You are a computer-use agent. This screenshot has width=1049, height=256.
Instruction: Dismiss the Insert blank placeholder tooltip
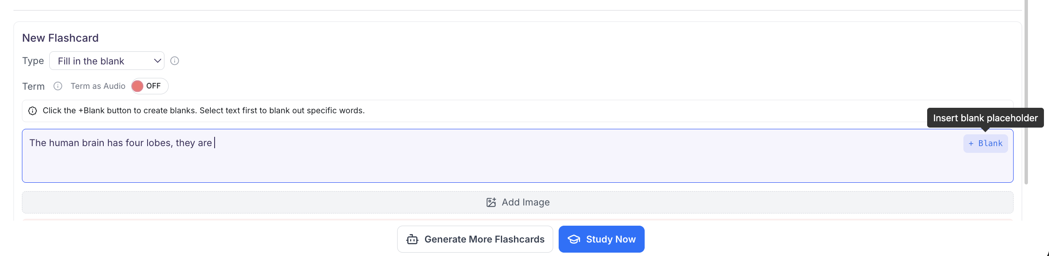985,118
